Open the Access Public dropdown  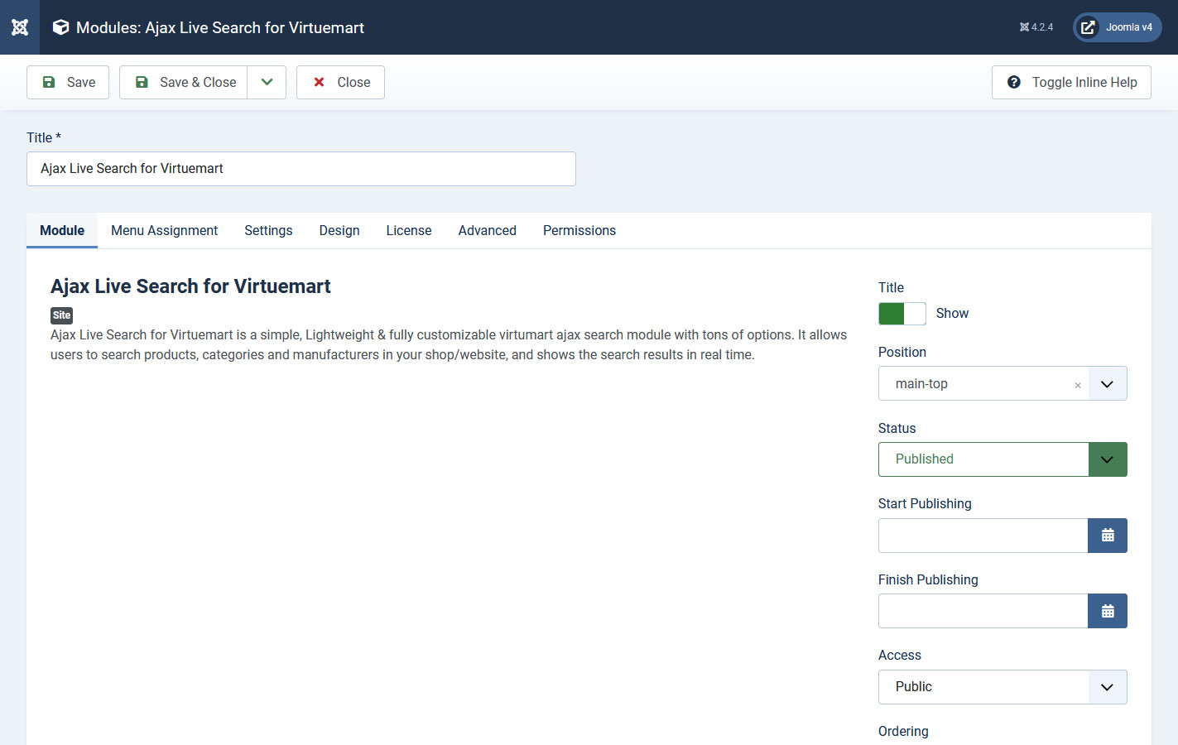pos(1003,687)
